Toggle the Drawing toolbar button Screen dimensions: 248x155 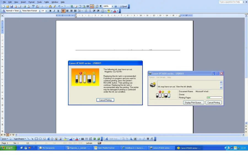(x=92, y=7)
